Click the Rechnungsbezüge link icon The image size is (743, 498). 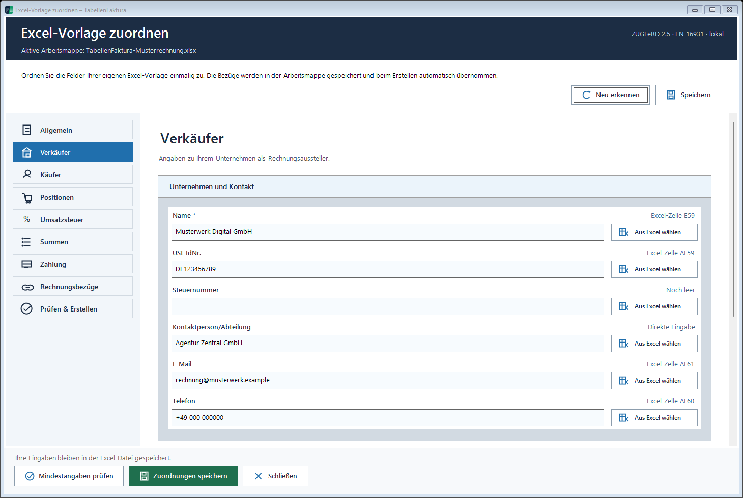[x=27, y=287]
